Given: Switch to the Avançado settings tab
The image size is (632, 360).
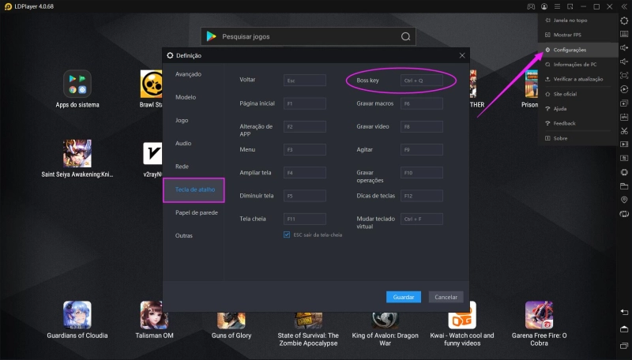Looking at the screenshot, I should (188, 74).
